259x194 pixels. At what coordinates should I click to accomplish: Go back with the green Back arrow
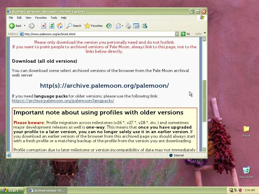point(15,26)
